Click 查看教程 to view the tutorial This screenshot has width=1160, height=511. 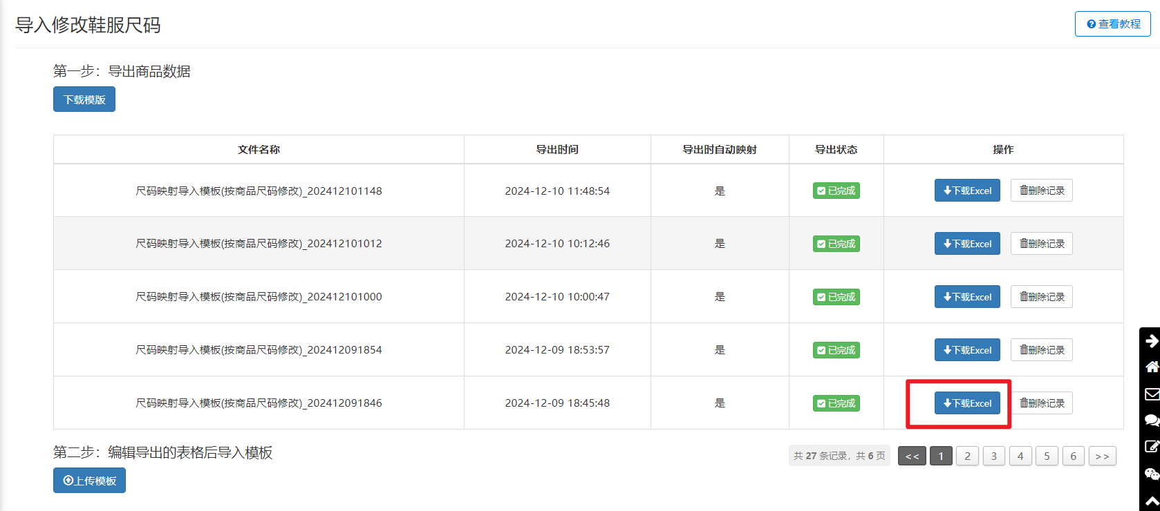point(1112,24)
